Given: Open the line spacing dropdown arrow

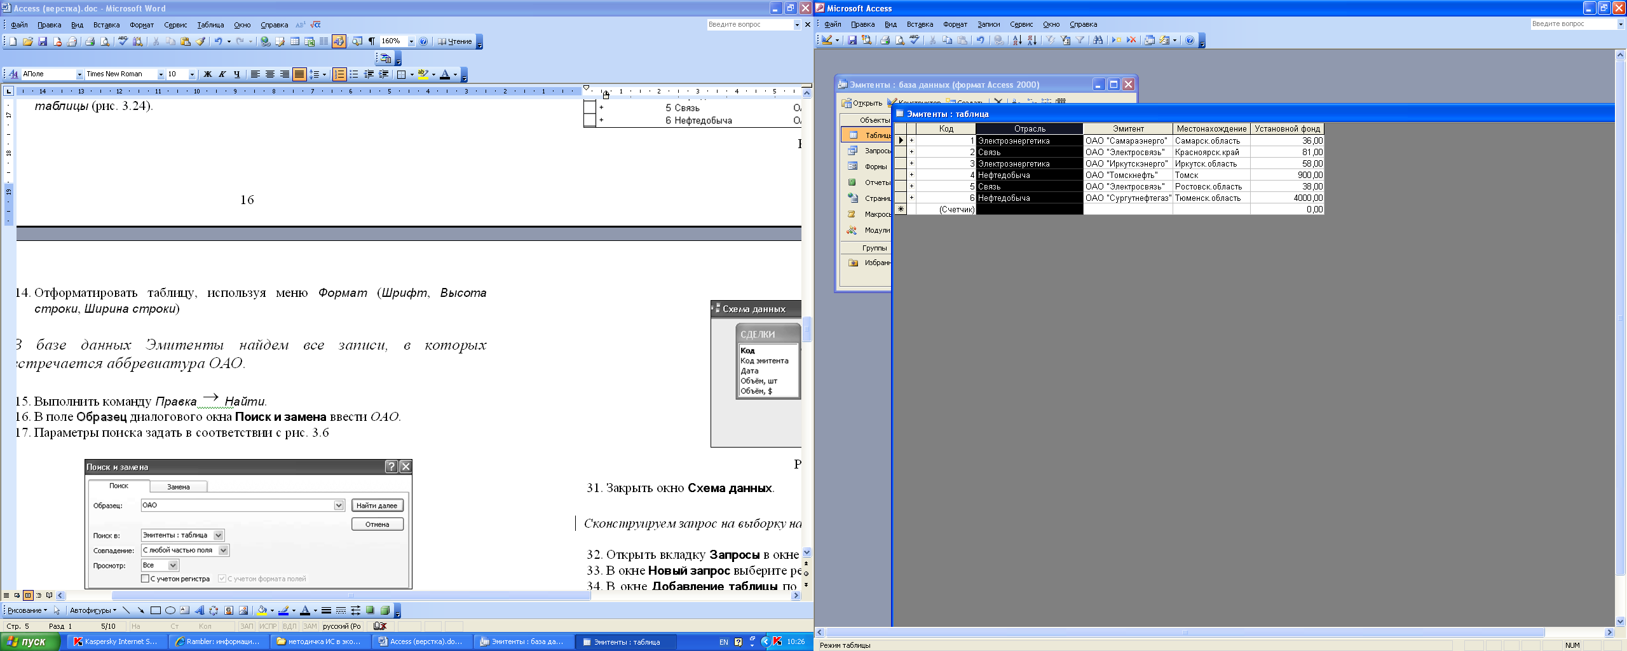Looking at the screenshot, I should (324, 74).
